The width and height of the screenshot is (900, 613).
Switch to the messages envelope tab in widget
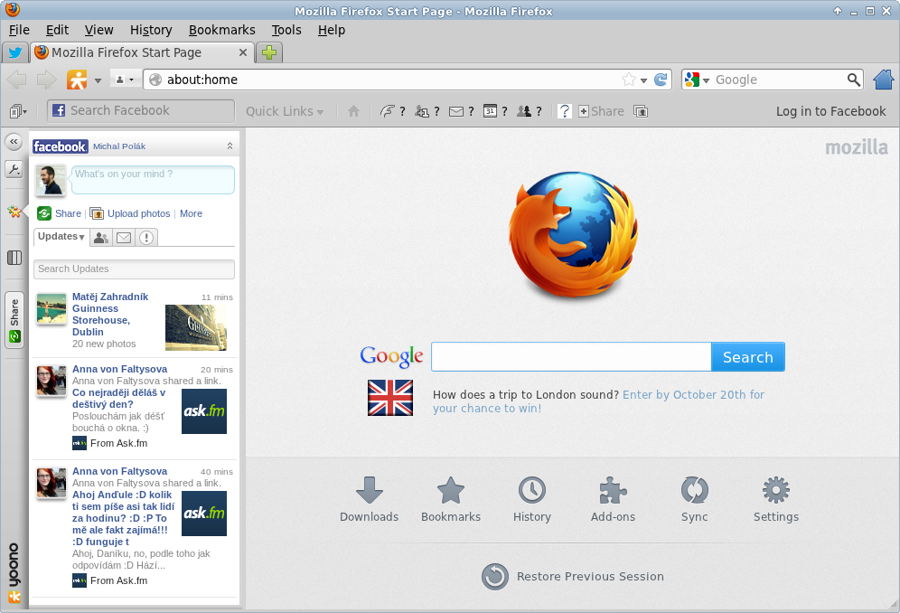coord(124,237)
